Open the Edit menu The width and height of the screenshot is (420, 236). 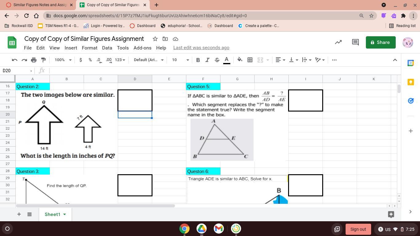pos(40,48)
